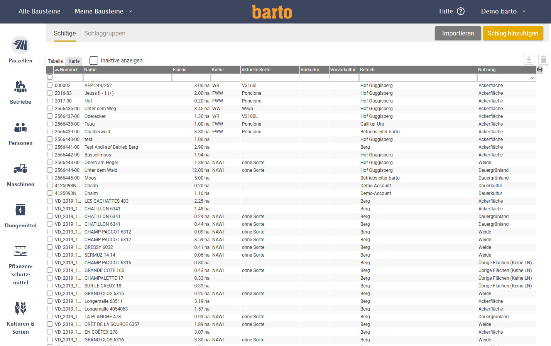Click the download icon above table
Viewport: 551px width, 346px height.
(529, 59)
